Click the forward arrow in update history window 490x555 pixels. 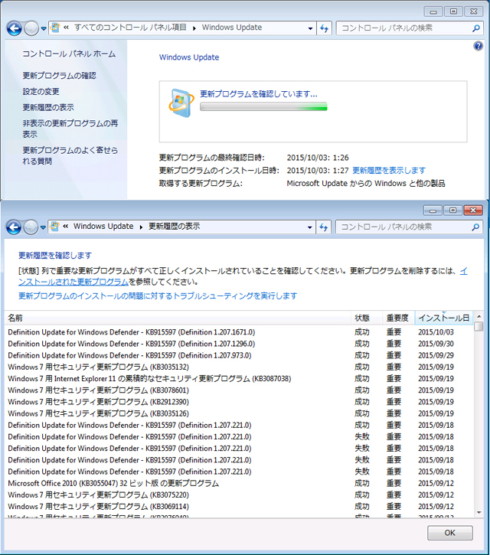coord(31,227)
